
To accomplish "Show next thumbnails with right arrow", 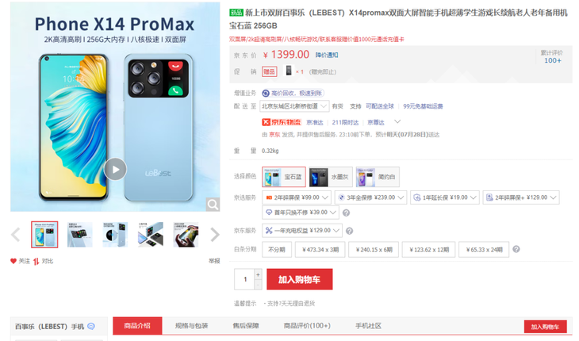I will (215, 235).
